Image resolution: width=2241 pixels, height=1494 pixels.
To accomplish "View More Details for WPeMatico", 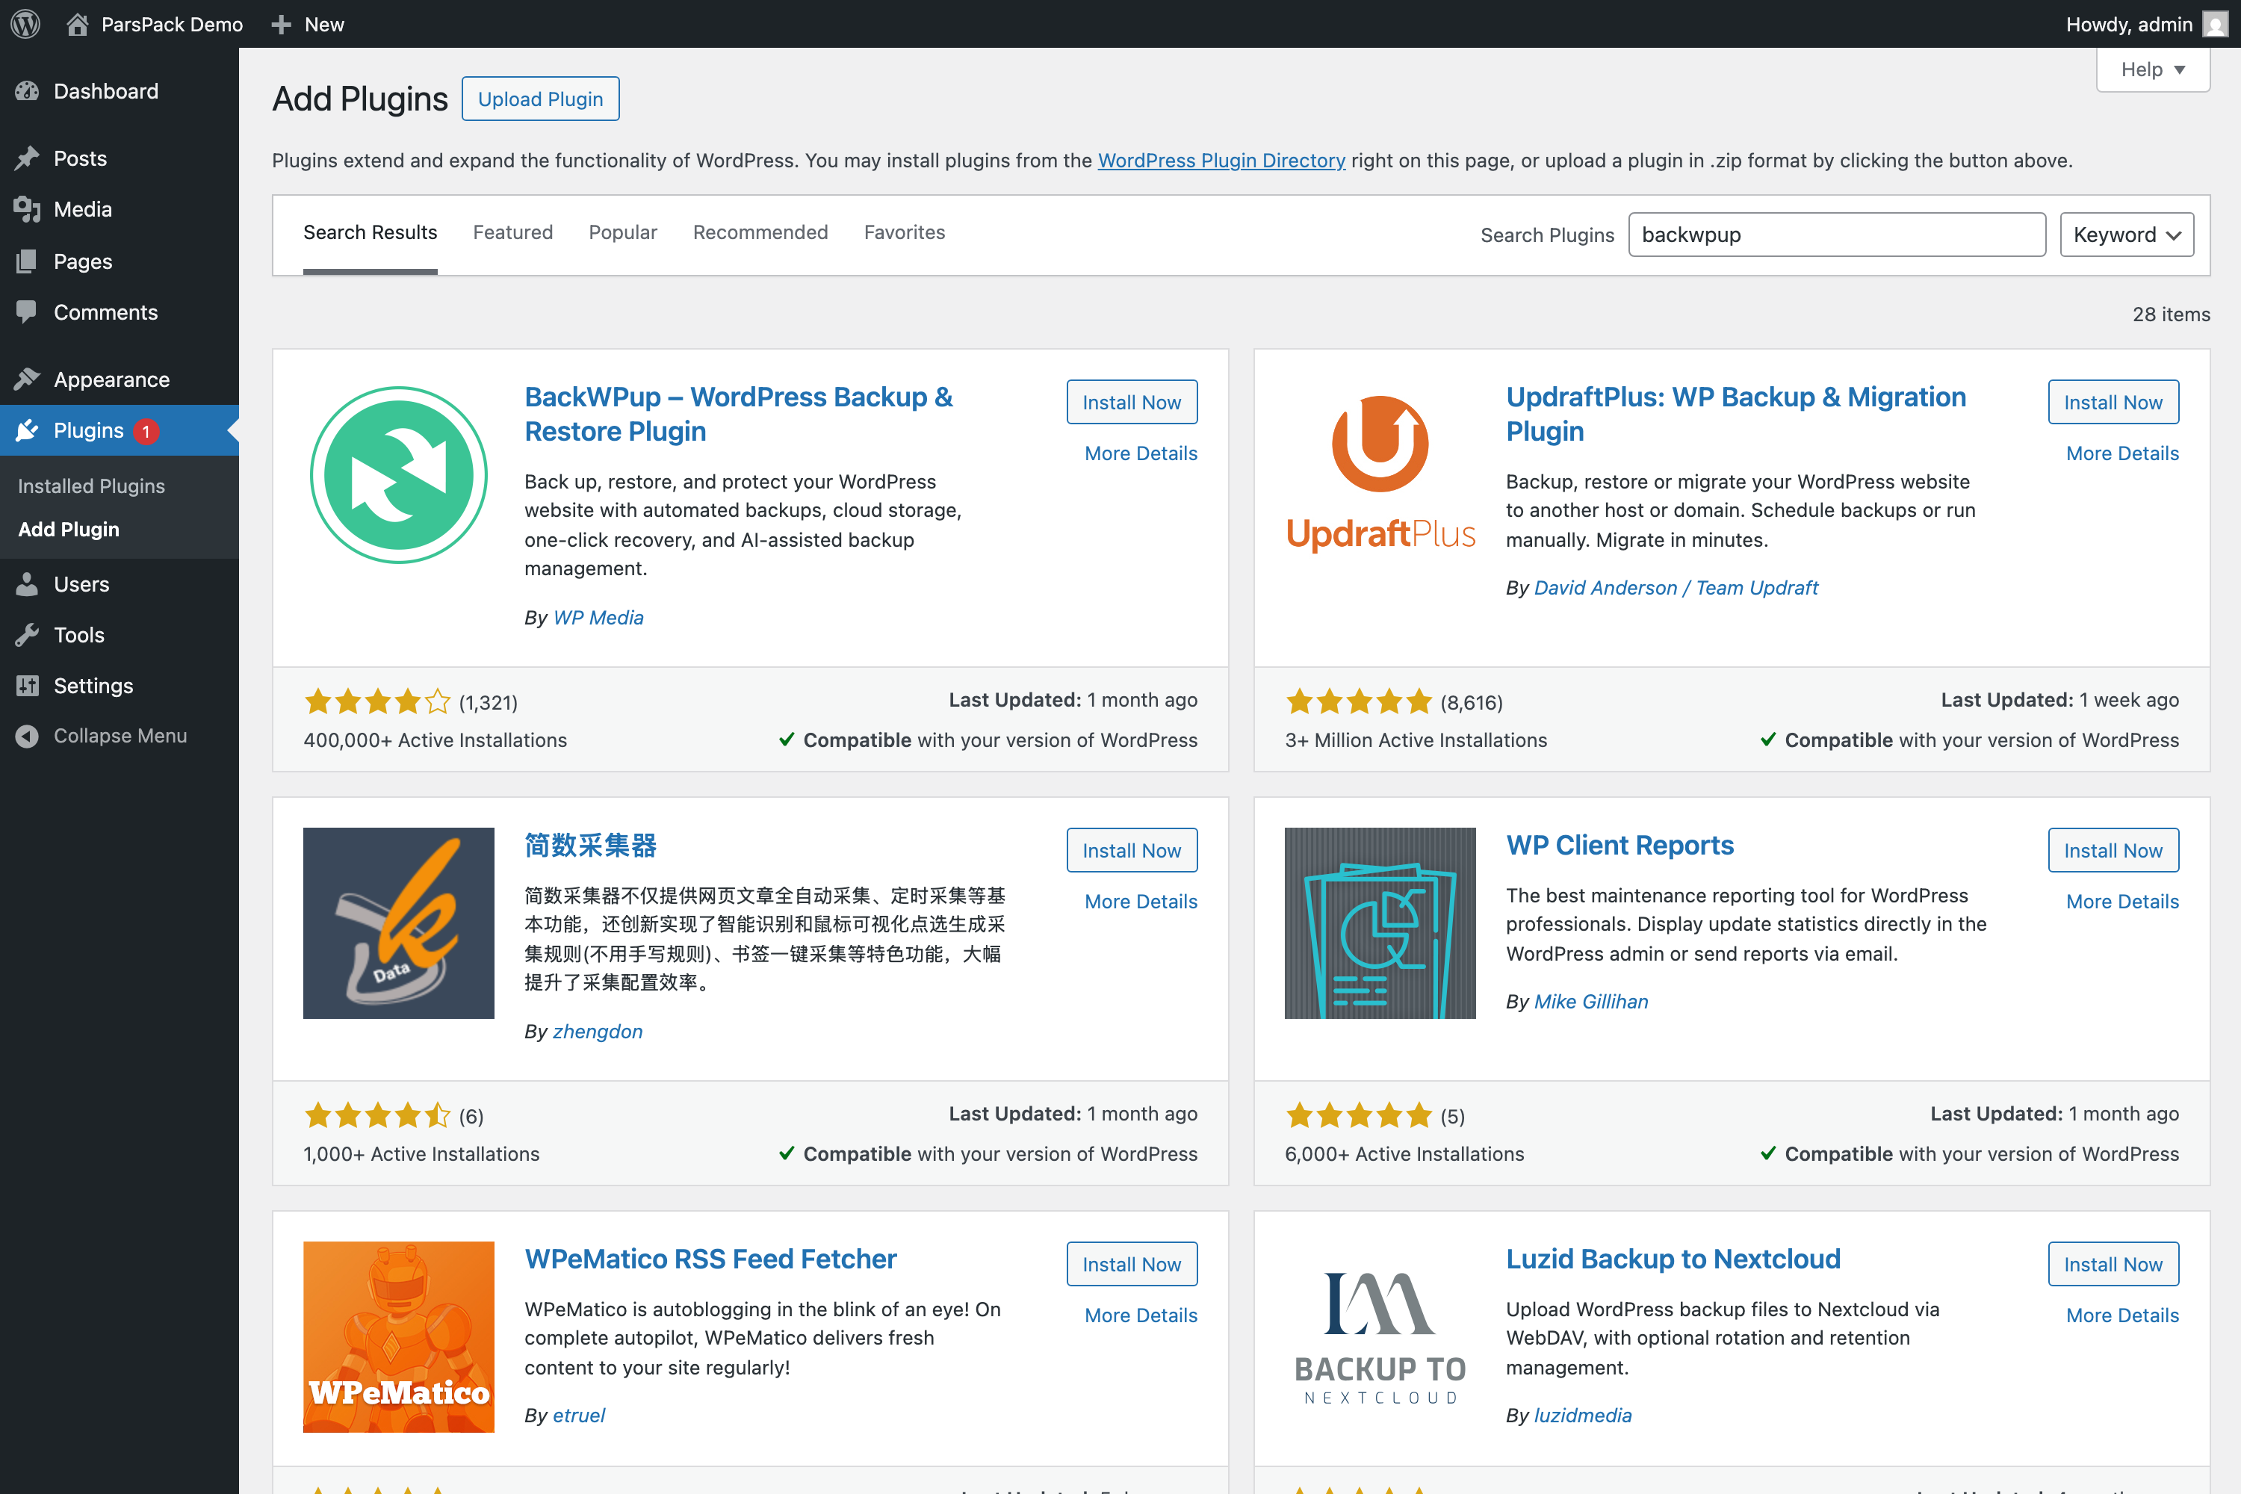I will click(1141, 1315).
